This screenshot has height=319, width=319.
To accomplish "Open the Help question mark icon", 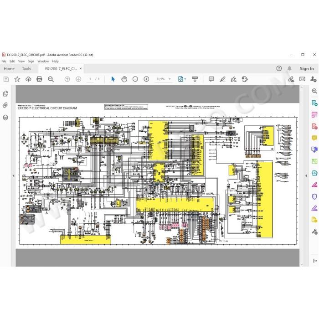I will point(279,68).
